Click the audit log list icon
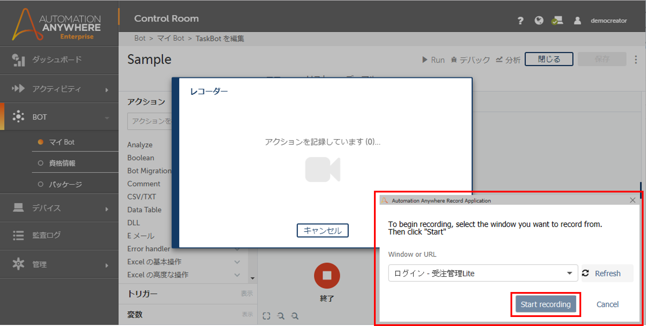This screenshot has width=646, height=326. coord(18,235)
